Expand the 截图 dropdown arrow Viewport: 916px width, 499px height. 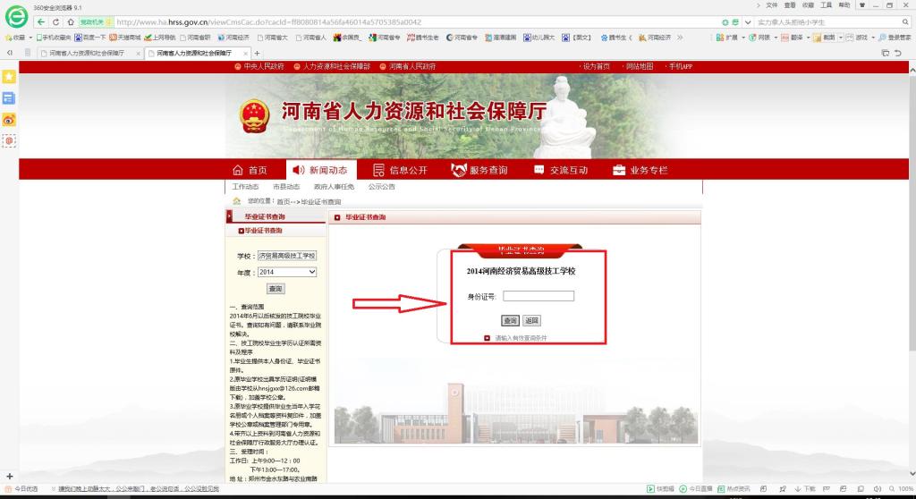click(841, 38)
